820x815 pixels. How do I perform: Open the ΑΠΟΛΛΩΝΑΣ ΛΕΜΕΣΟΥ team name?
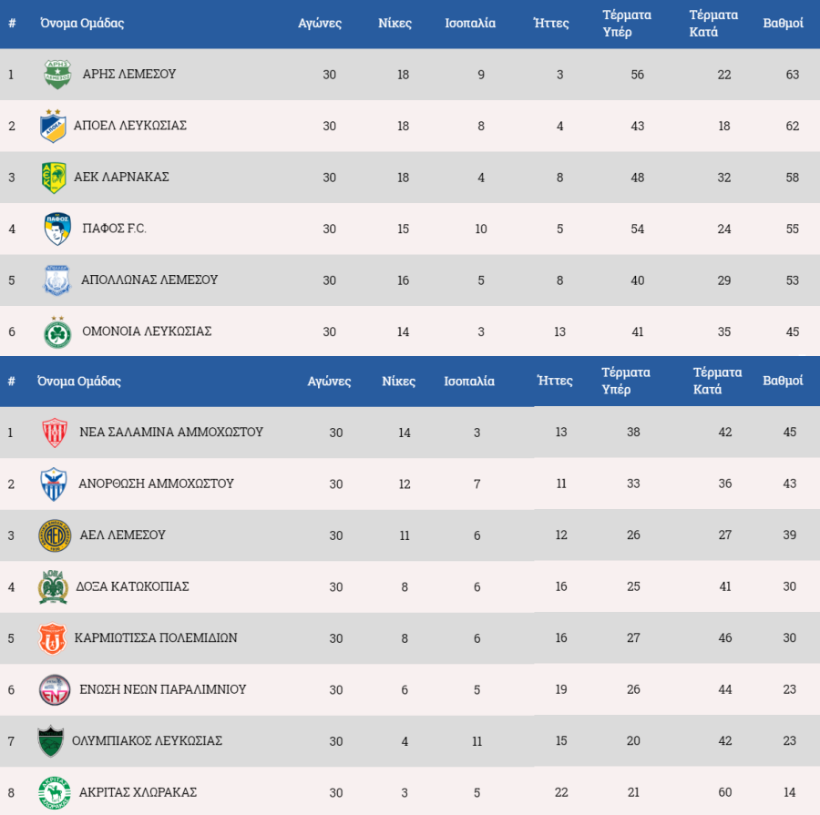click(x=149, y=280)
